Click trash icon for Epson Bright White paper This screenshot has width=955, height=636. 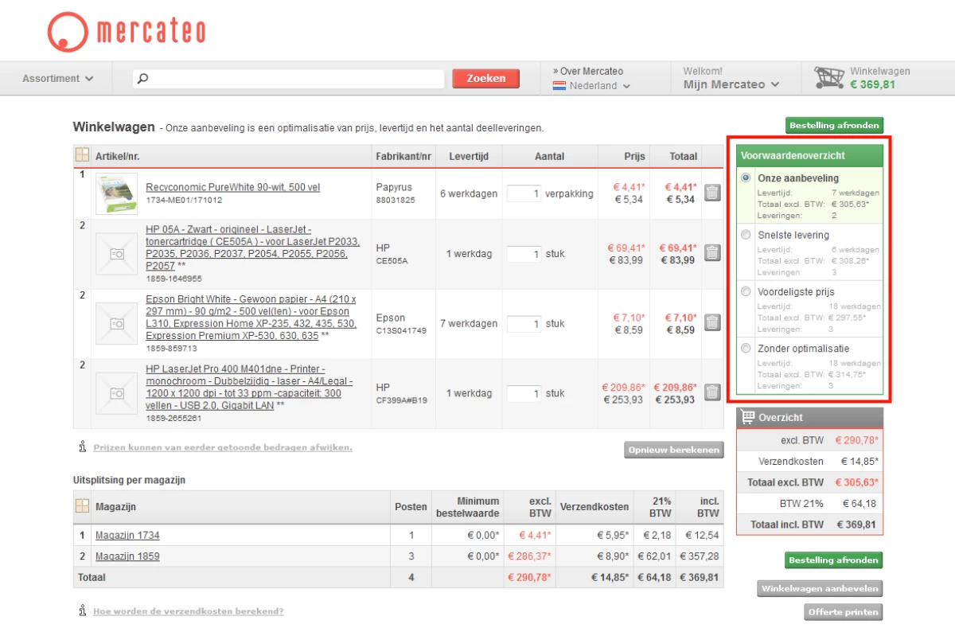click(x=712, y=322)
